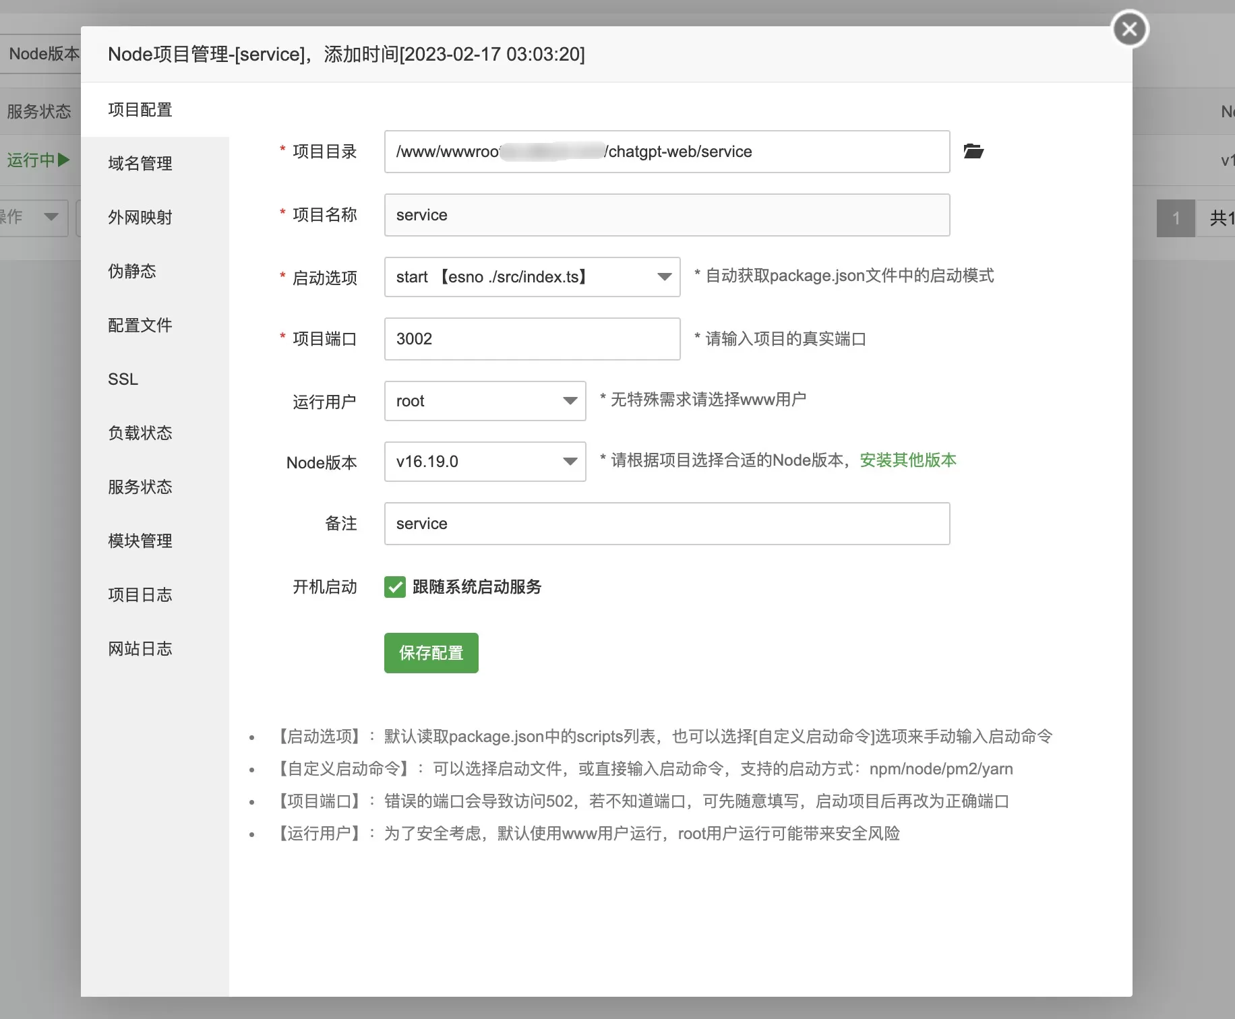Close the Node项目管理 dialog

[x=1130, y=28]
